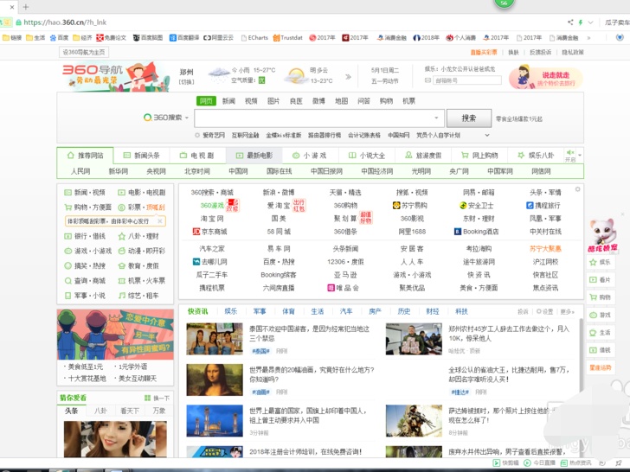
Task: Open 百度翻译 bookmark
Action: coord(184,38)
